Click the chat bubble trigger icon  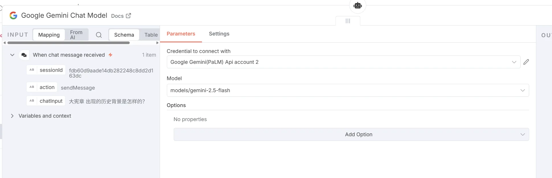pos(24,55)
